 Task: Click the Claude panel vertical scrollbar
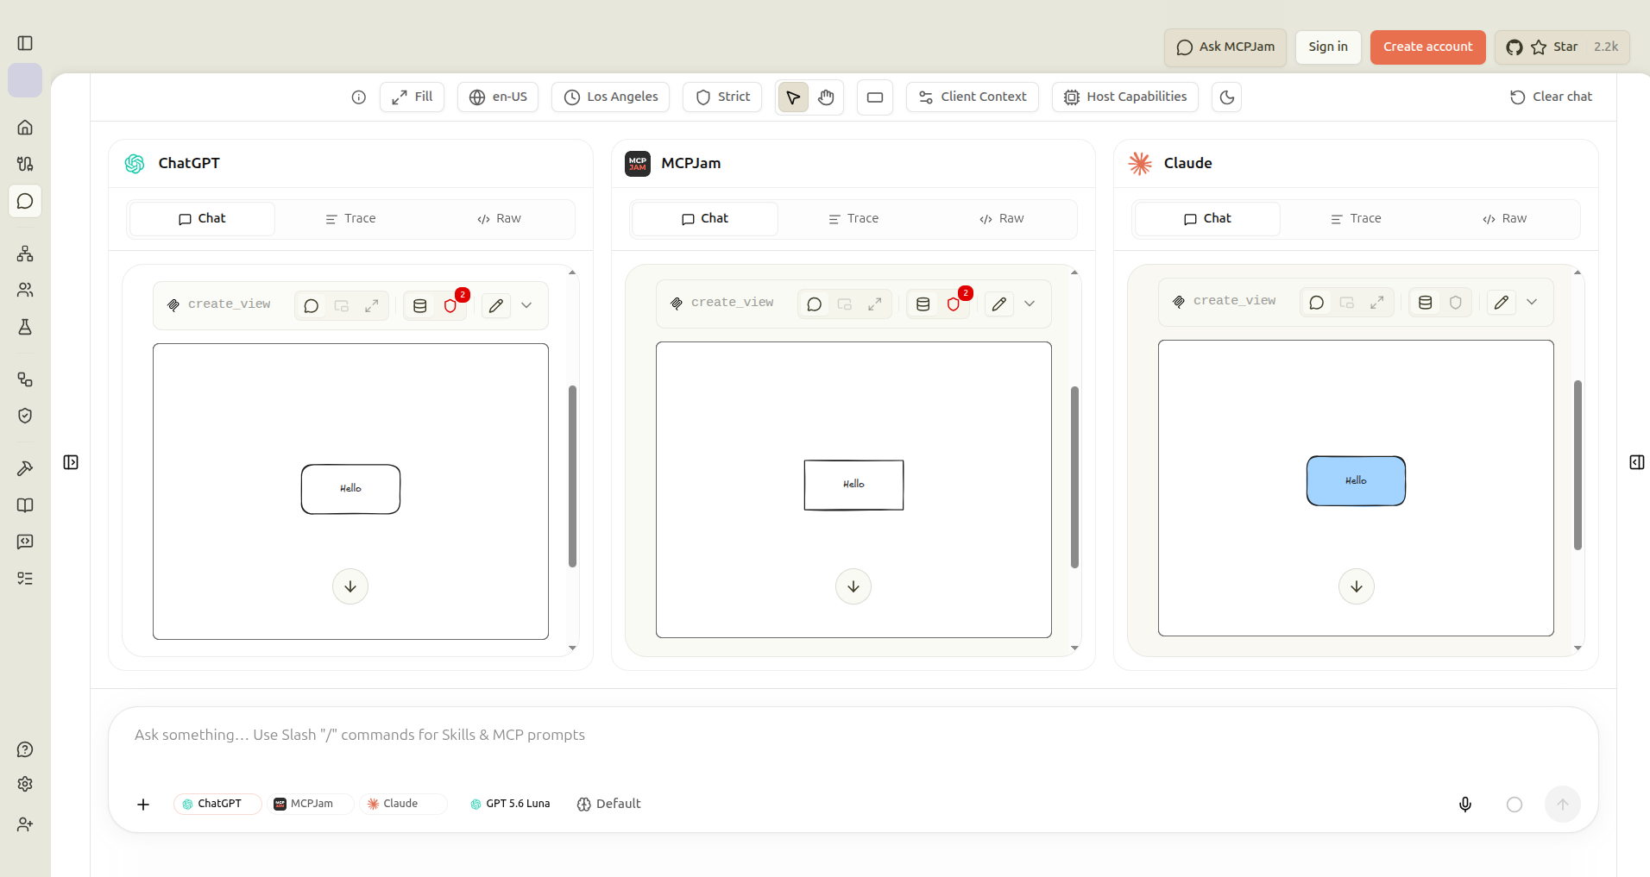coord(1578,466)
